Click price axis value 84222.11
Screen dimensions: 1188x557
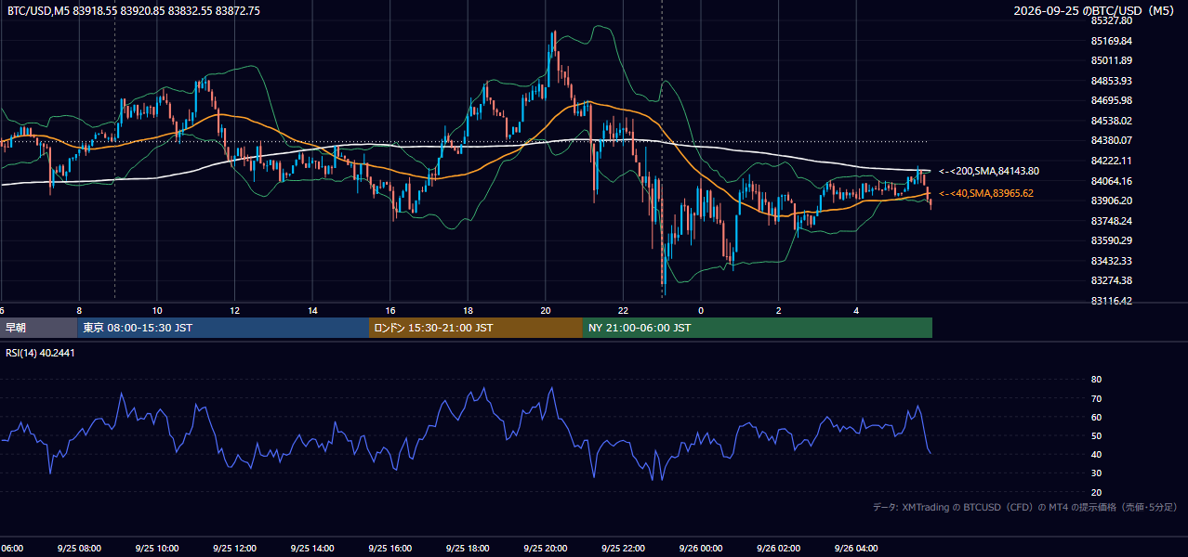pos(1112,161)
